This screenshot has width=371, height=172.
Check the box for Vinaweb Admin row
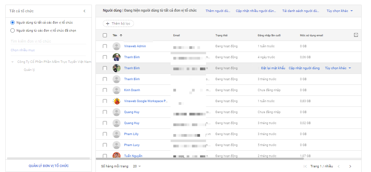click(105, 46)
